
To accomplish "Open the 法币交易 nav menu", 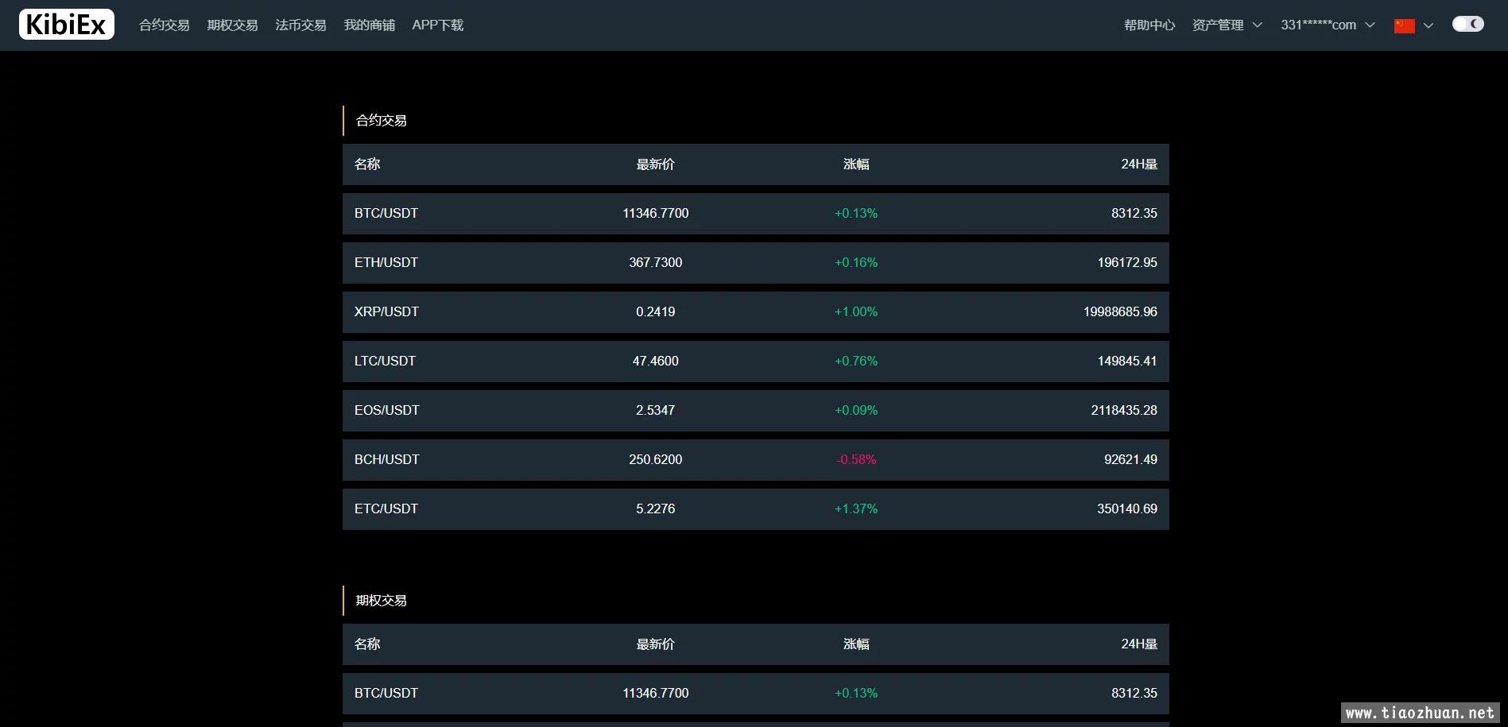I will 301,25.
